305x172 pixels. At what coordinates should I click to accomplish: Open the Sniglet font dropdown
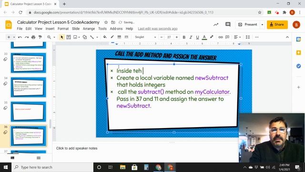(145, 37)
